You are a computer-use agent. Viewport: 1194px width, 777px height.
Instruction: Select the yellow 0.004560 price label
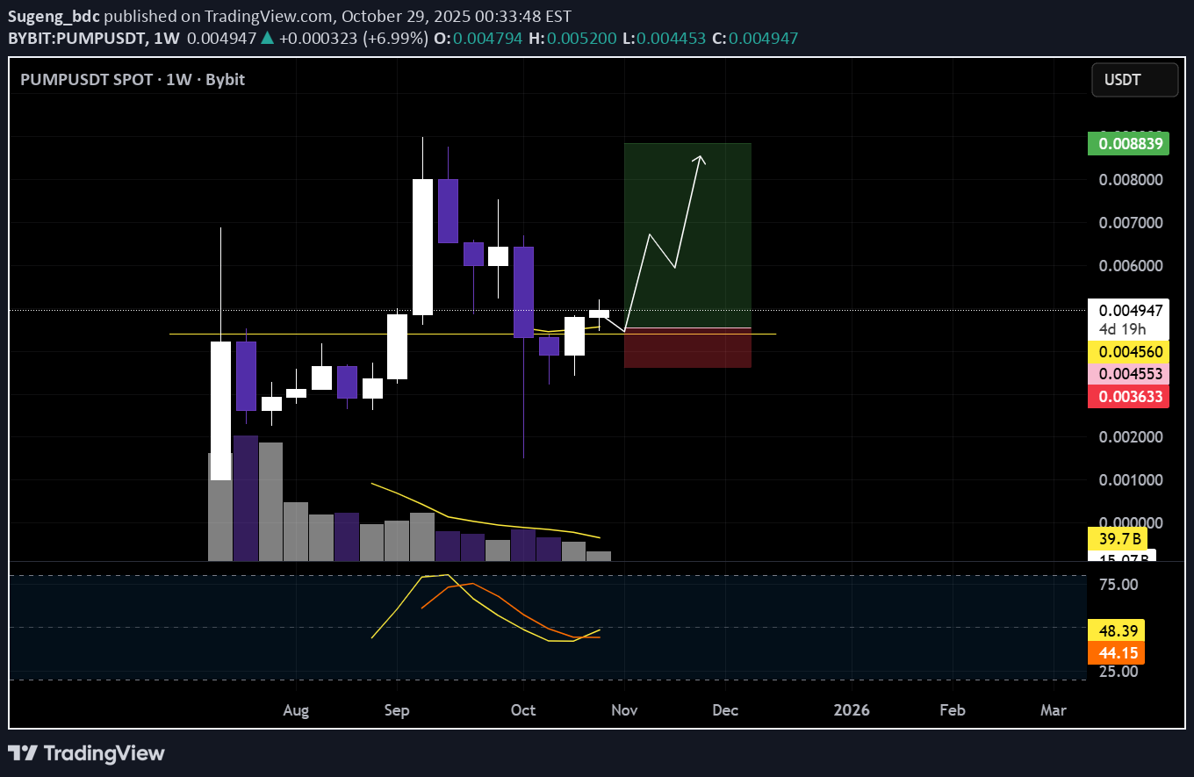click(x=1127, y=352)
